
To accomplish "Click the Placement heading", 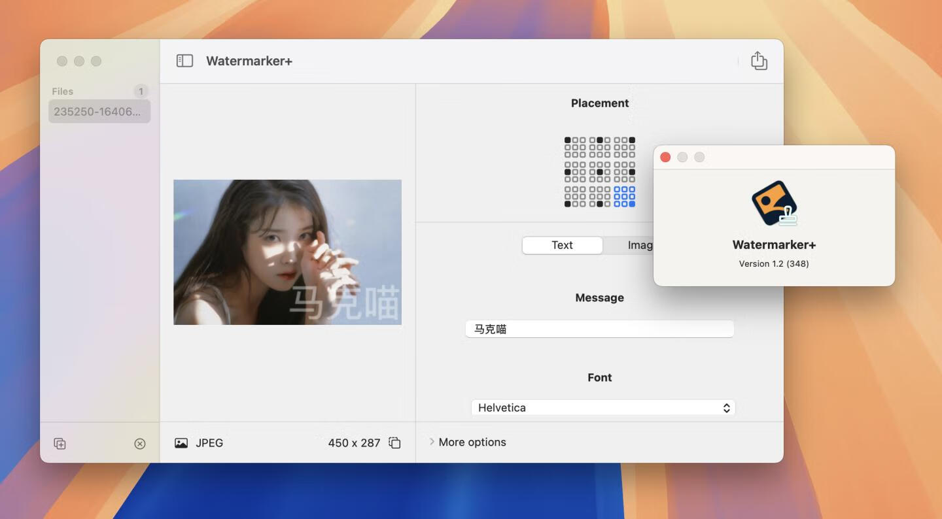I will click(600, 103).
